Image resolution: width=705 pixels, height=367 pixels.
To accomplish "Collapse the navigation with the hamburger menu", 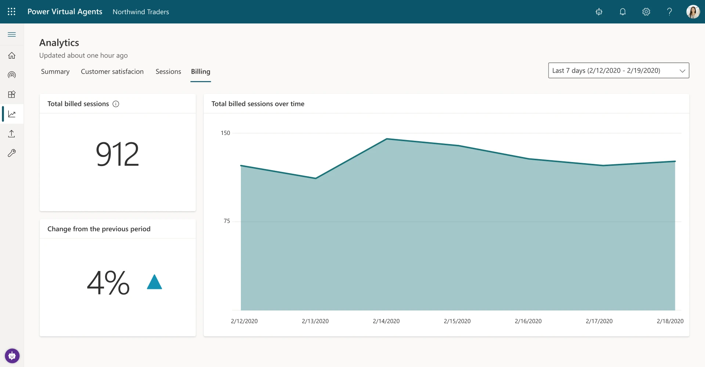I will click(11, 34).
